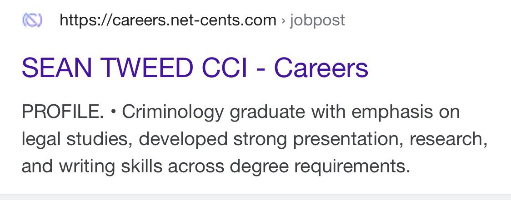
Task: Click the net-cents site favicon
Action: point(32,20)
